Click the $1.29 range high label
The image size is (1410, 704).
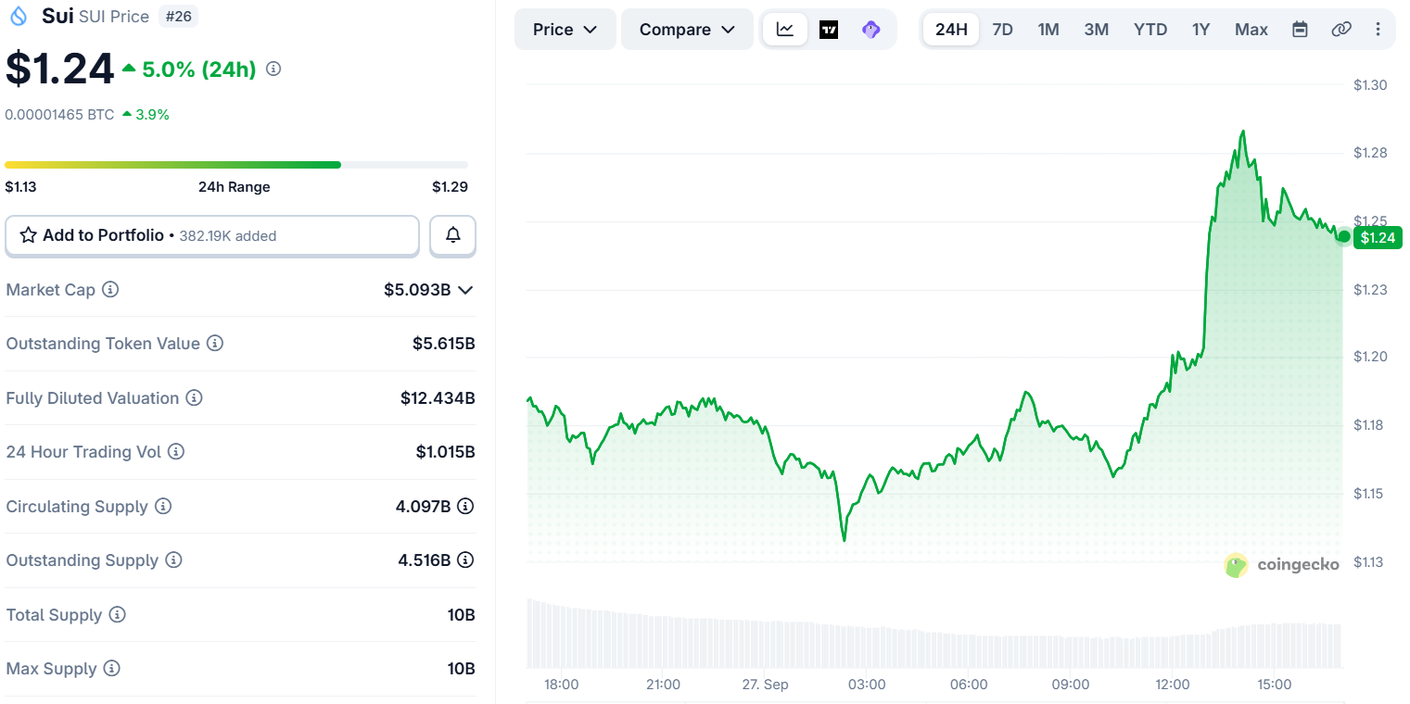(450, 187)
